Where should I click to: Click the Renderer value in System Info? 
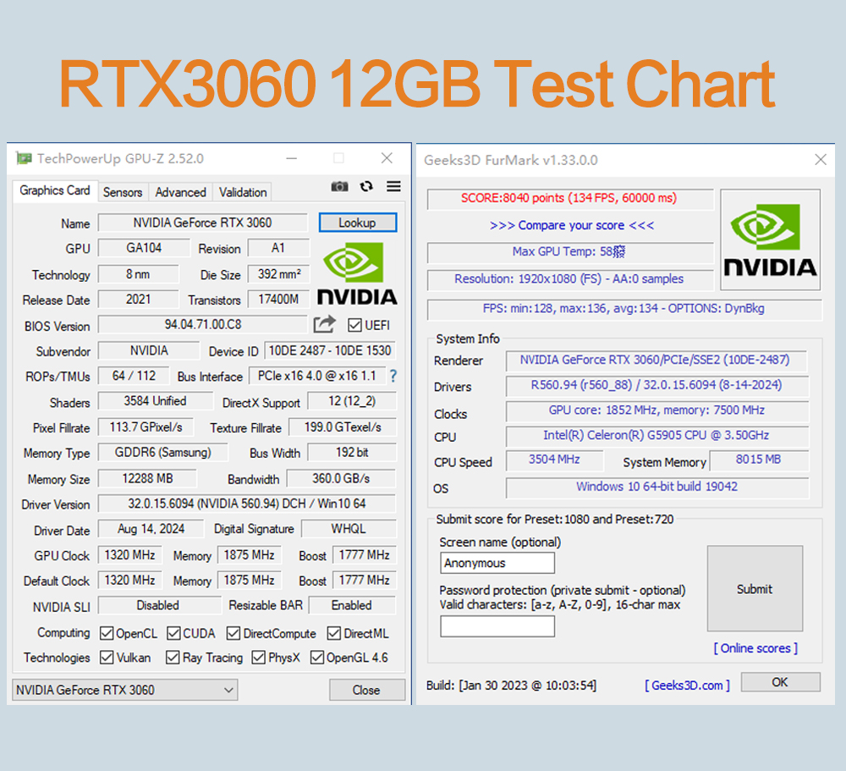tap(656, 361)
